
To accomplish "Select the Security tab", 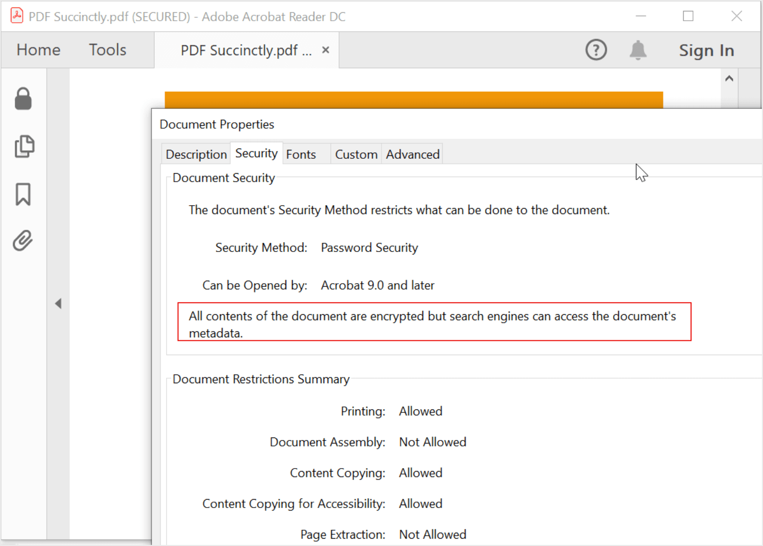I will point(256,153).
